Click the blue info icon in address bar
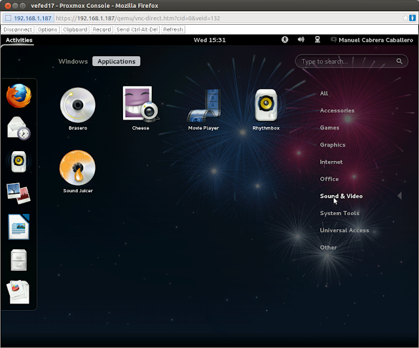The height and width of the screenshot is (348, 419). (x=412, y=18)
